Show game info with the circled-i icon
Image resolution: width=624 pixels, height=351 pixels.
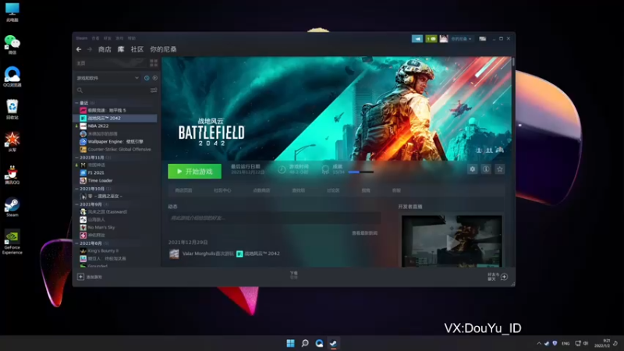click(x=486, y=169)
